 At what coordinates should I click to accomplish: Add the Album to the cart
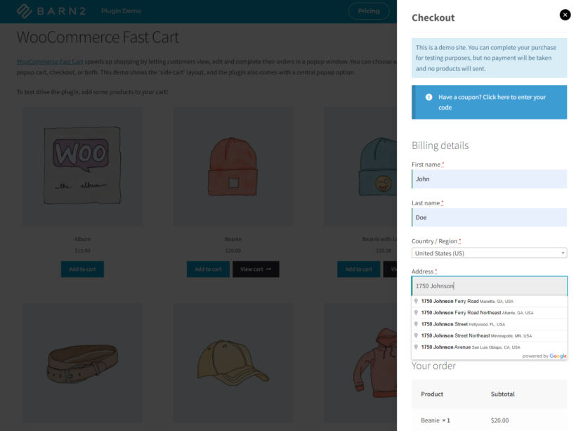(x=82, y=269)
